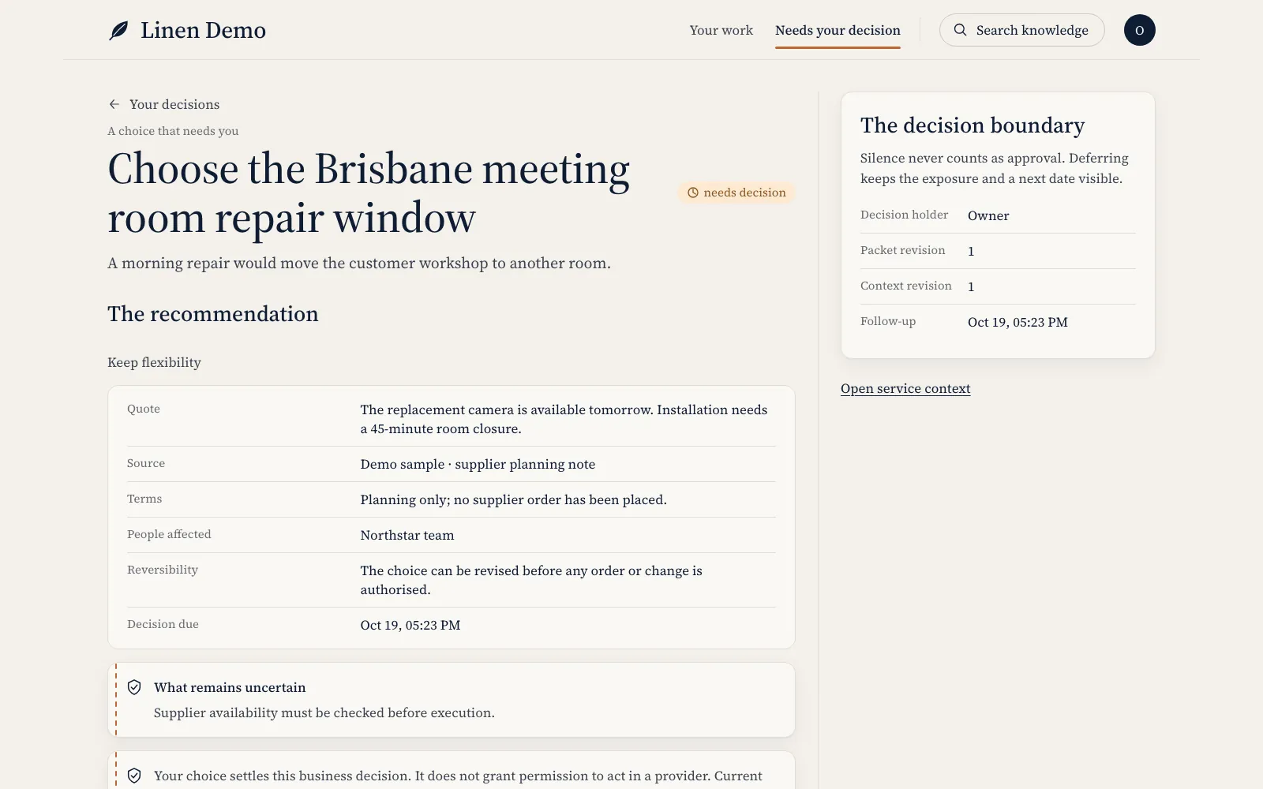Click the Decision due value Oct 19, 05:23 PM
This screenshot has height=789, width=1263.
tap(410, 625)
